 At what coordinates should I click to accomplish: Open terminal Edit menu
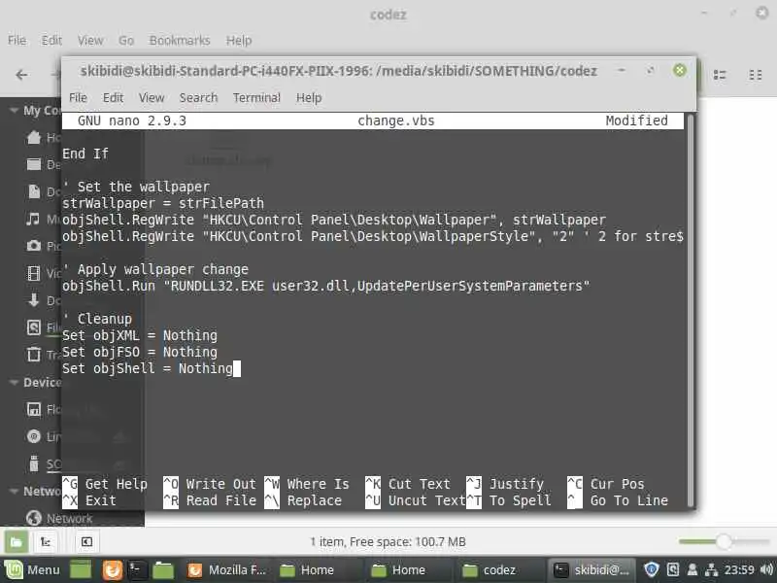pos(113,98)
